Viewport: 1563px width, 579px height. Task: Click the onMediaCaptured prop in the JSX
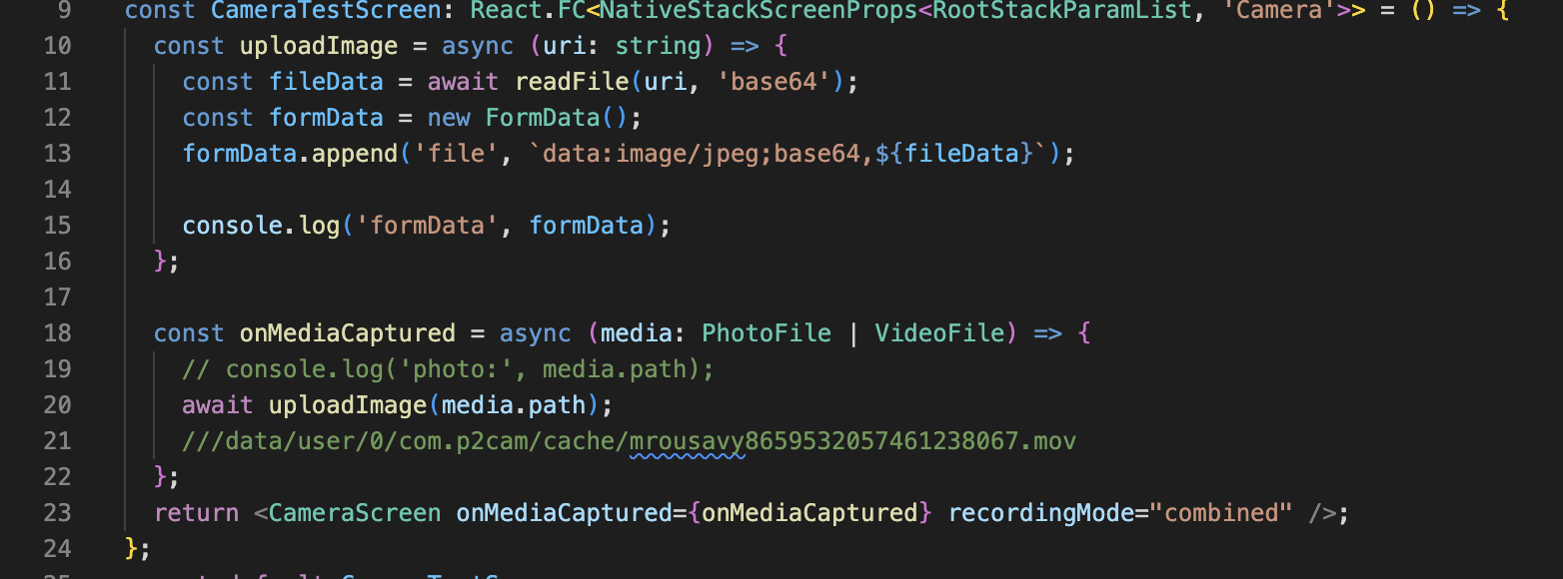tap(564, 513)
